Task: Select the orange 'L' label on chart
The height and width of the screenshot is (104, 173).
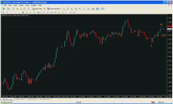Action: click(x=151, y=46)
